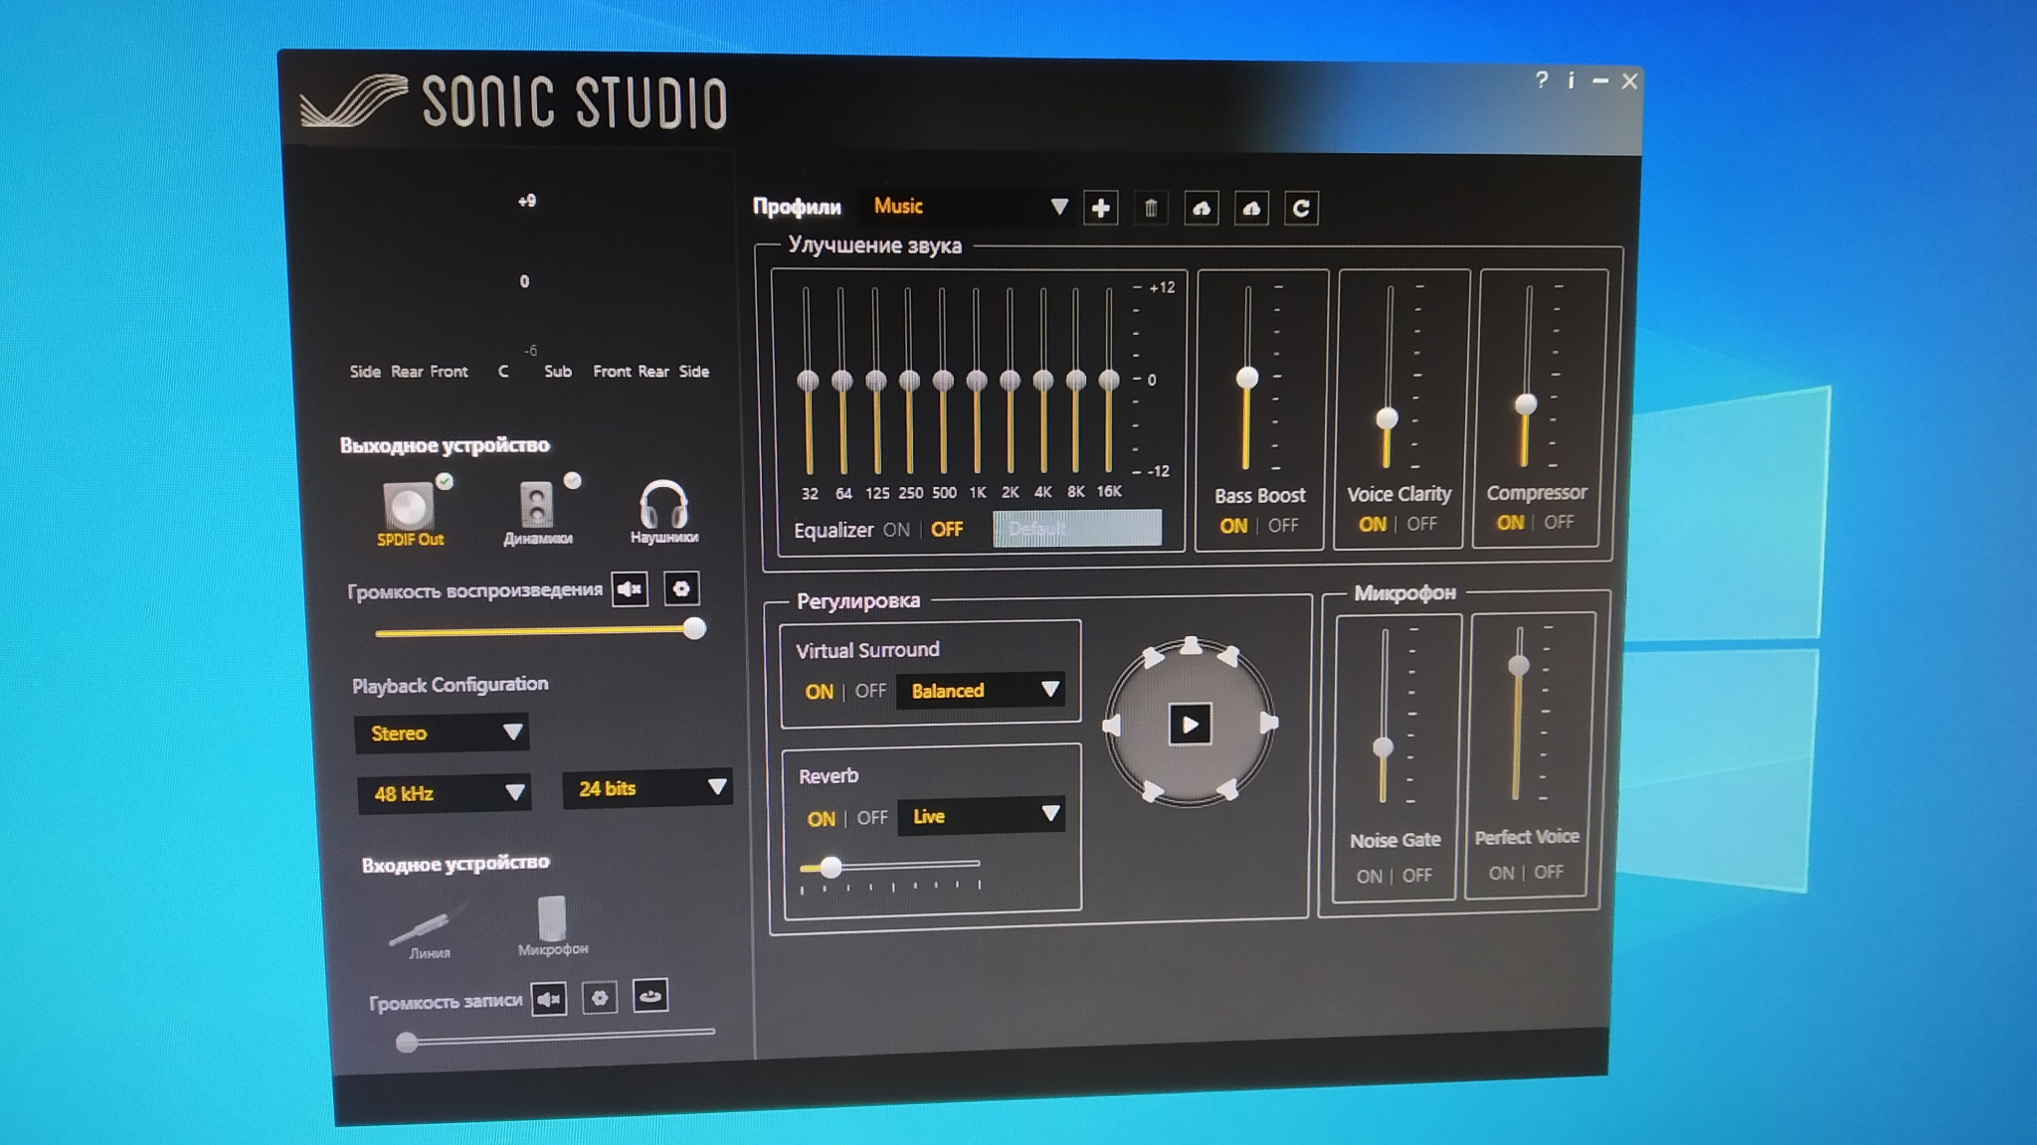Select SPDIF Out output device
Screen dimensions: 2037x1145
410,513
